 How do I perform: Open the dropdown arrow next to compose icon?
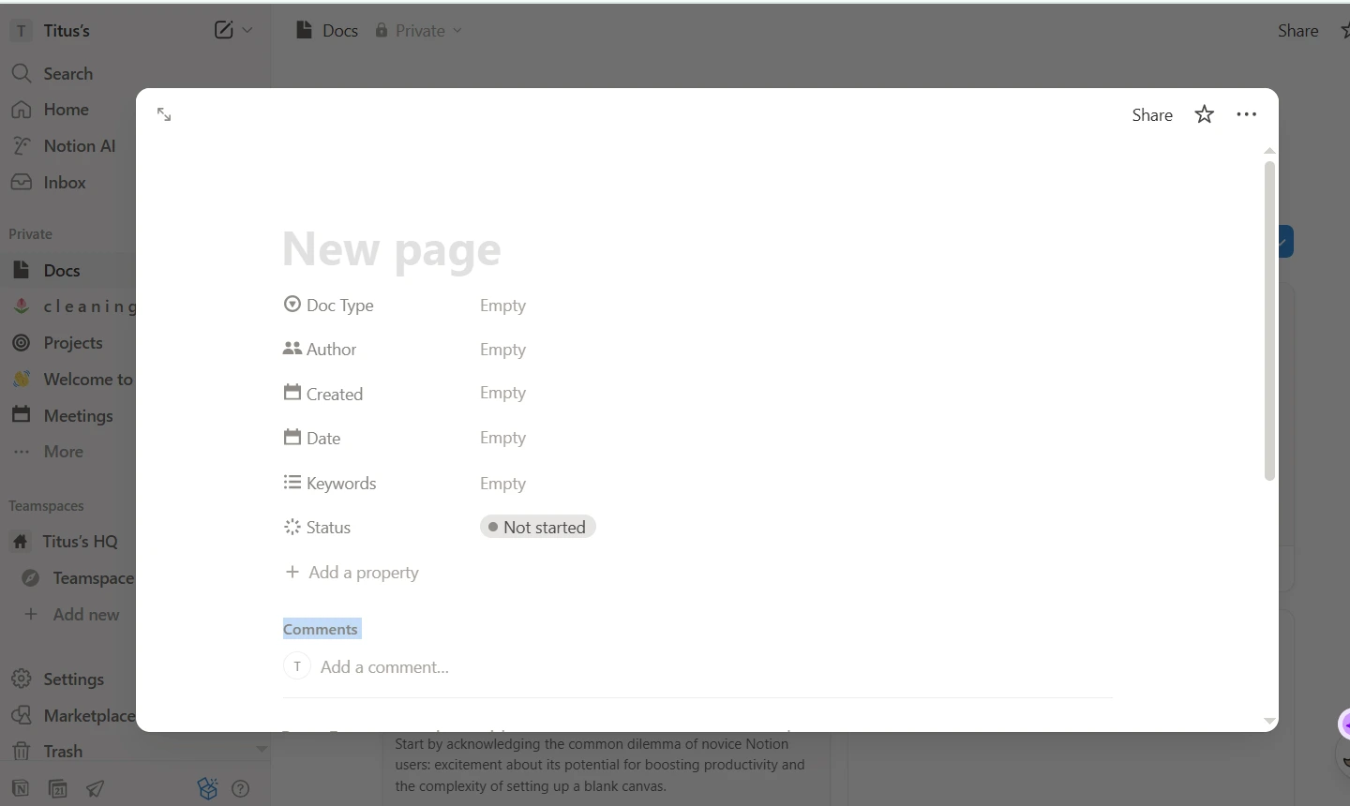tap(247, 30)
